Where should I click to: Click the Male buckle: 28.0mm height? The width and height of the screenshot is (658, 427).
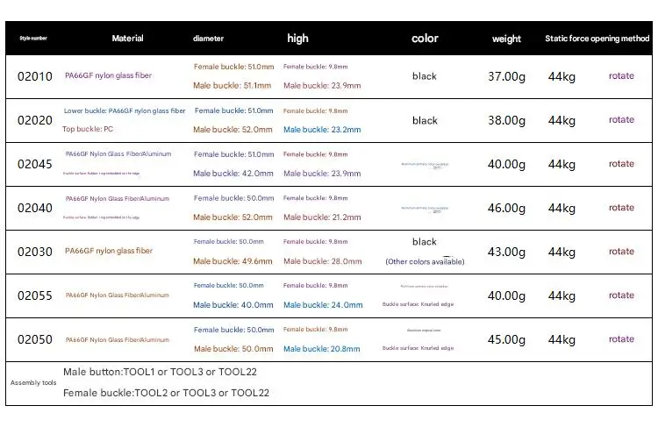[x=322, y=261]
